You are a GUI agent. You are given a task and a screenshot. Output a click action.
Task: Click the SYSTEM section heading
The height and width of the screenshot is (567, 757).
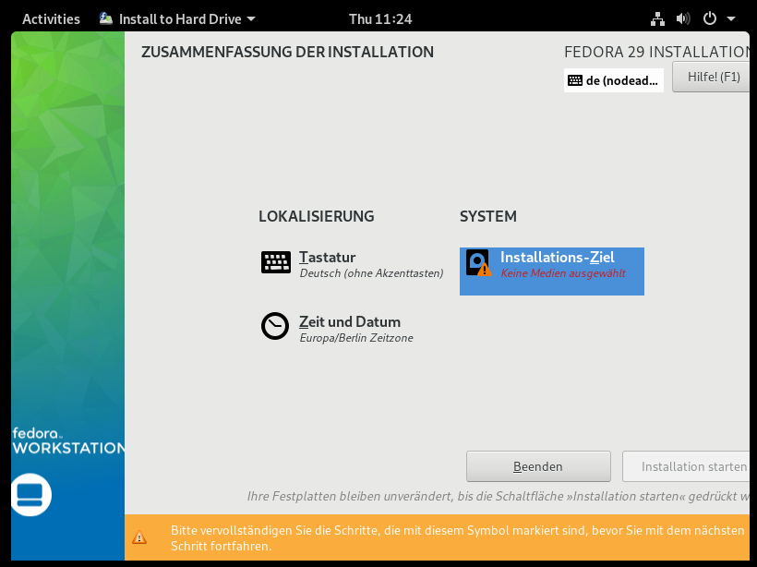pyautogui.click(x=488, y=216)
